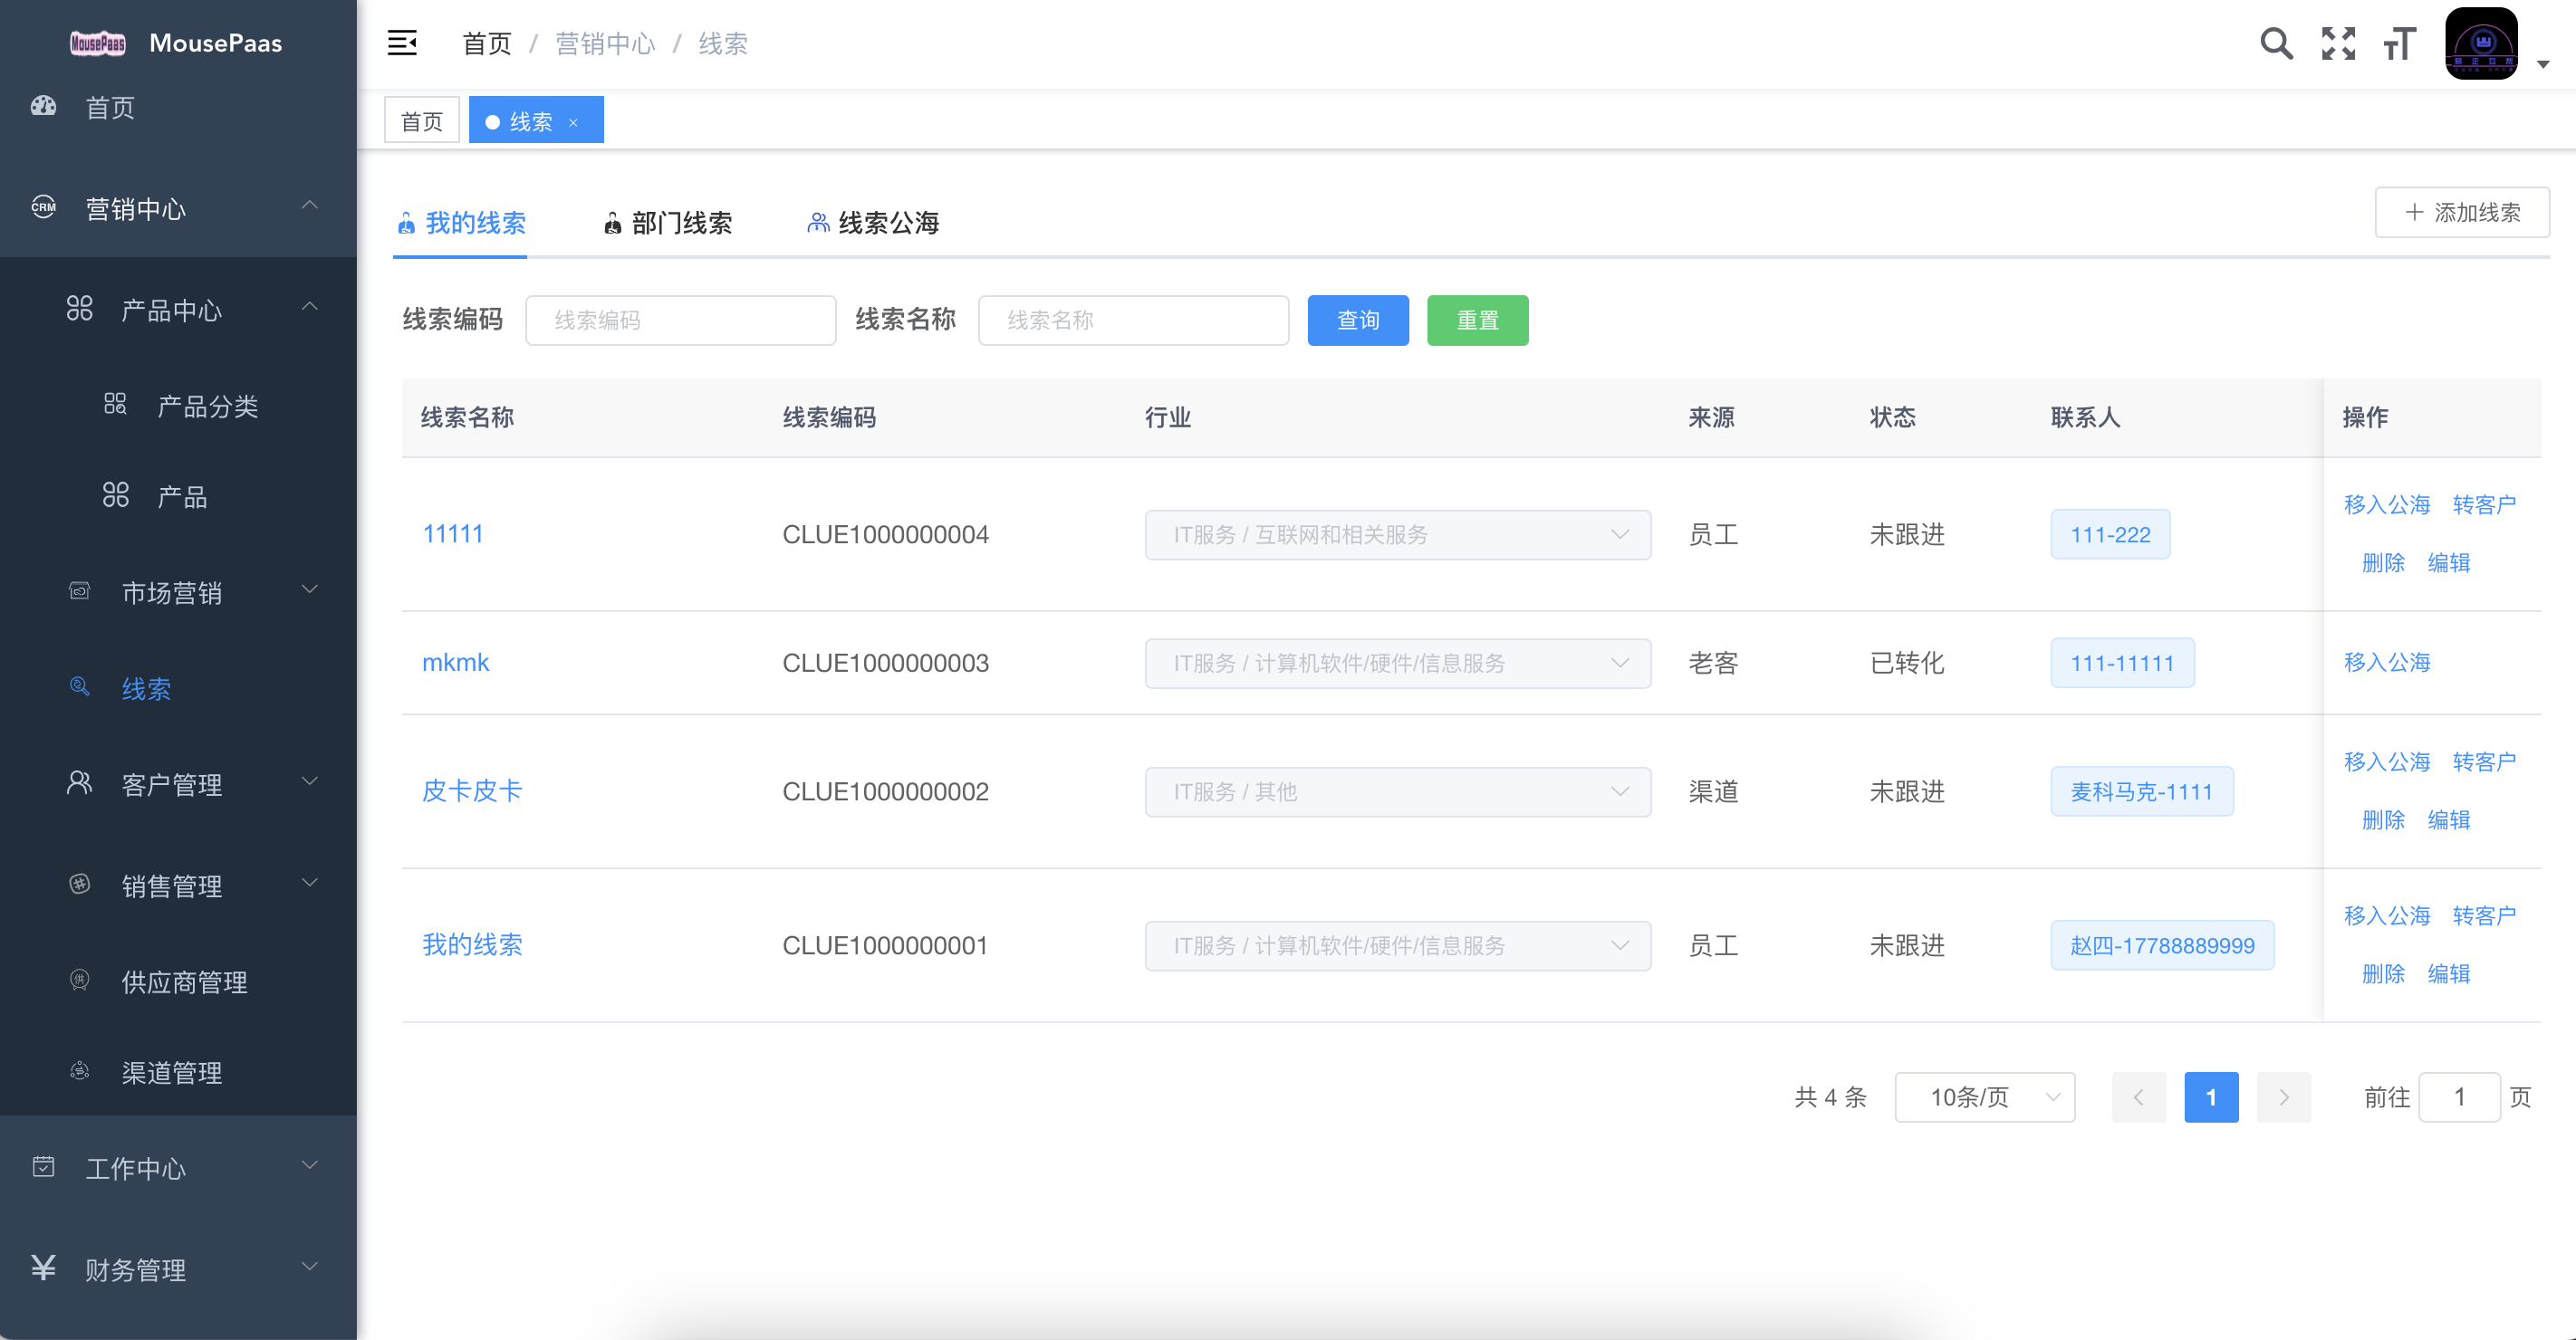
Task: Click the search icon beside 线索 menu
Action: [x=79, y=686]
